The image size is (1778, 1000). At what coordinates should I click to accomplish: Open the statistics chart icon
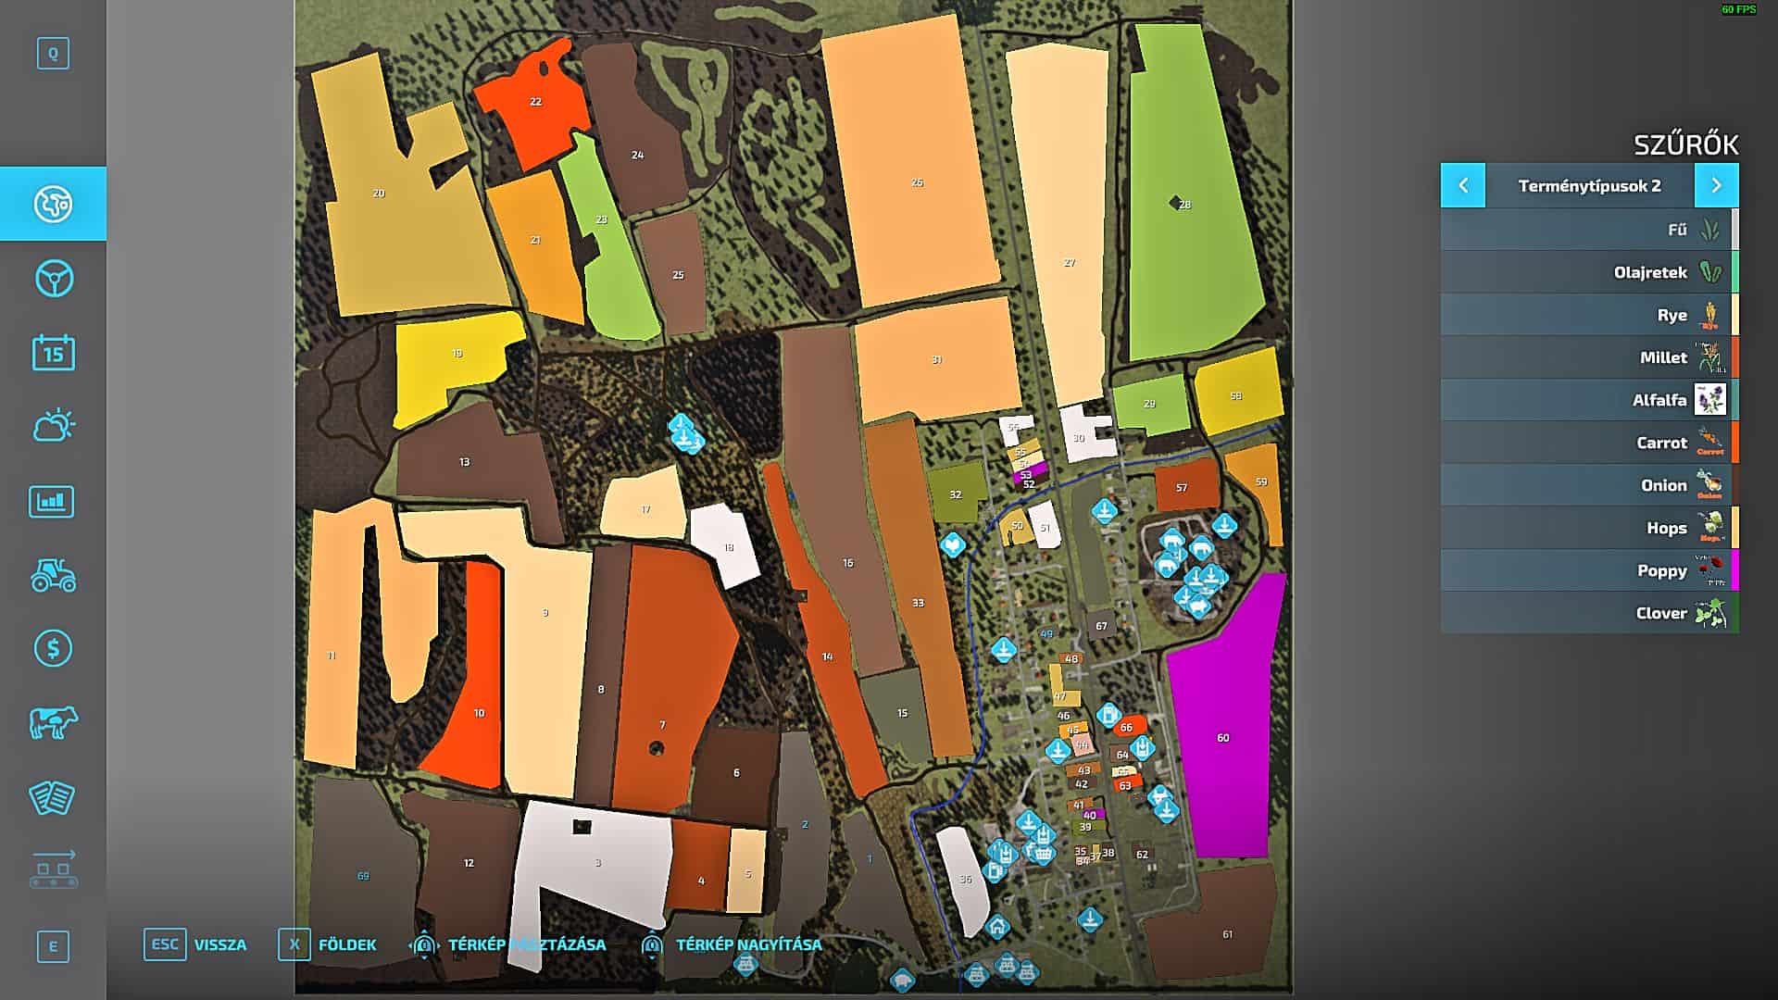(x=53, y=501)
